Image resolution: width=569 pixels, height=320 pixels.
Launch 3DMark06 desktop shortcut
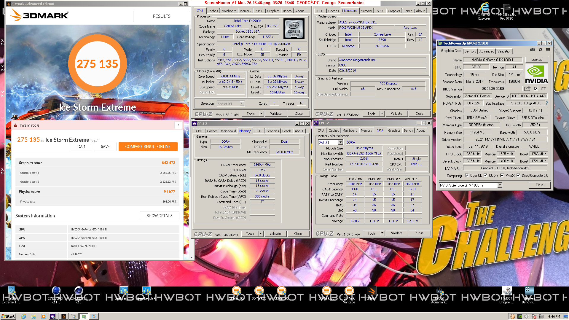tap(281, 294)
